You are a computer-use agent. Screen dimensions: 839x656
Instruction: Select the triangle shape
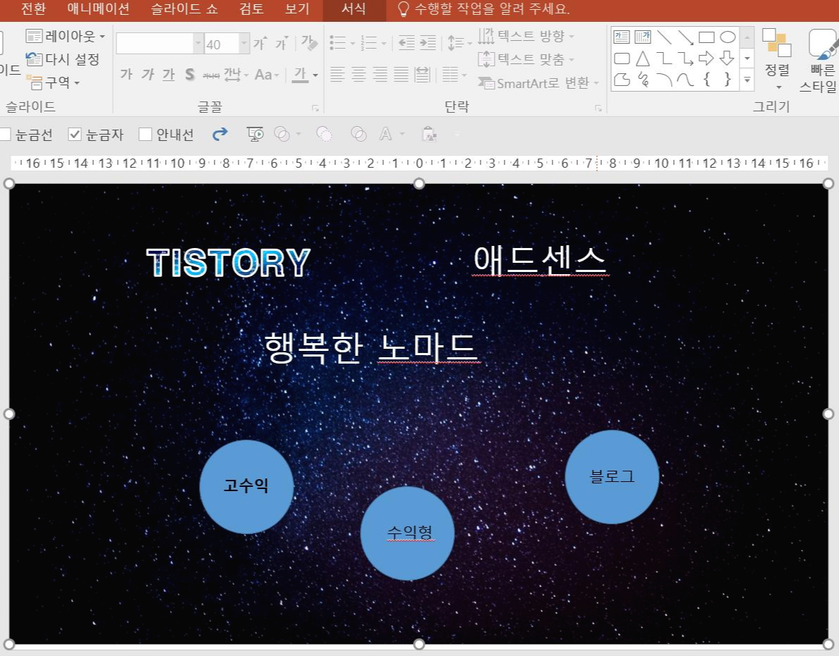pyautogui.click(x=642, y=58)
